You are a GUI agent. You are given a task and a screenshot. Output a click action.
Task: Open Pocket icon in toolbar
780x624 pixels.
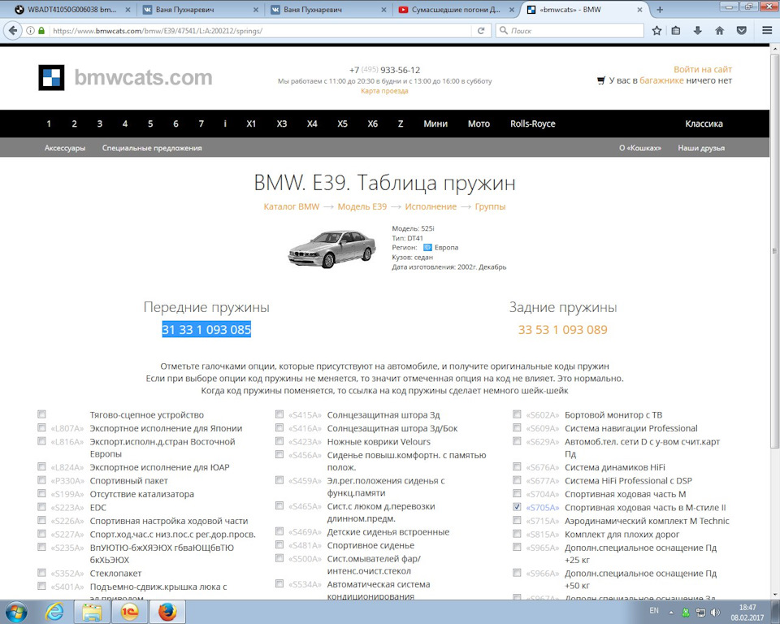(x=741, y=31)
